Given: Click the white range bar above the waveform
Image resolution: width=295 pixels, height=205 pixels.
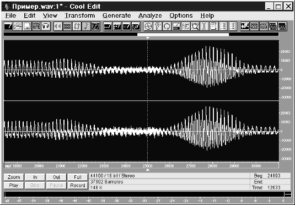Looking at the screenshot, I should (183, 34).
